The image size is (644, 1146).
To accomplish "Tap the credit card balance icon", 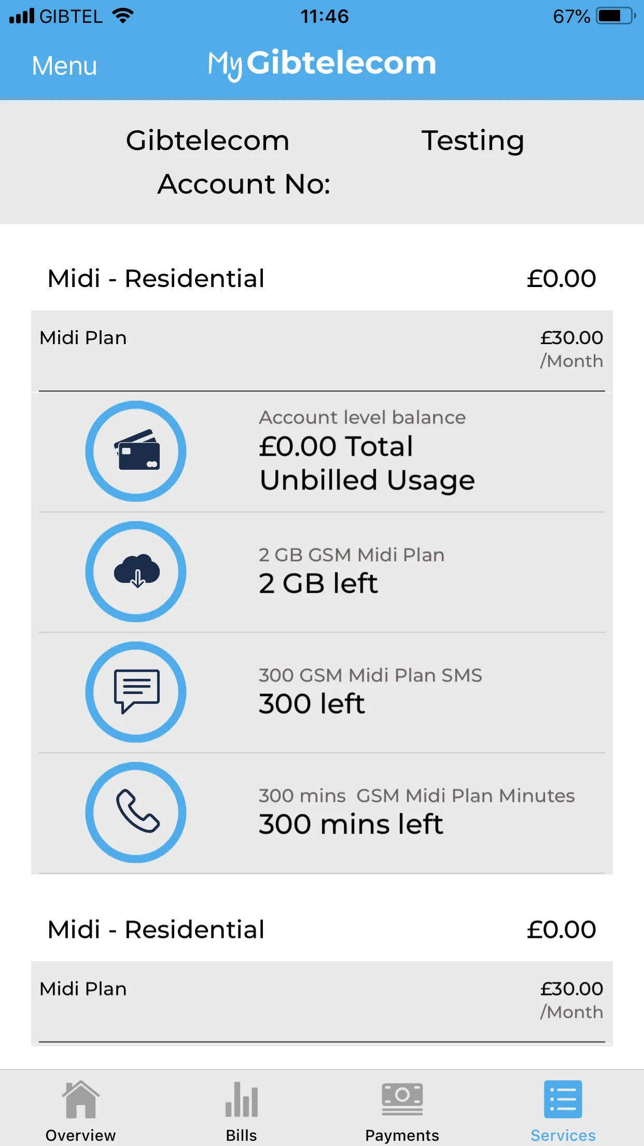I will (x=136, y=451).
